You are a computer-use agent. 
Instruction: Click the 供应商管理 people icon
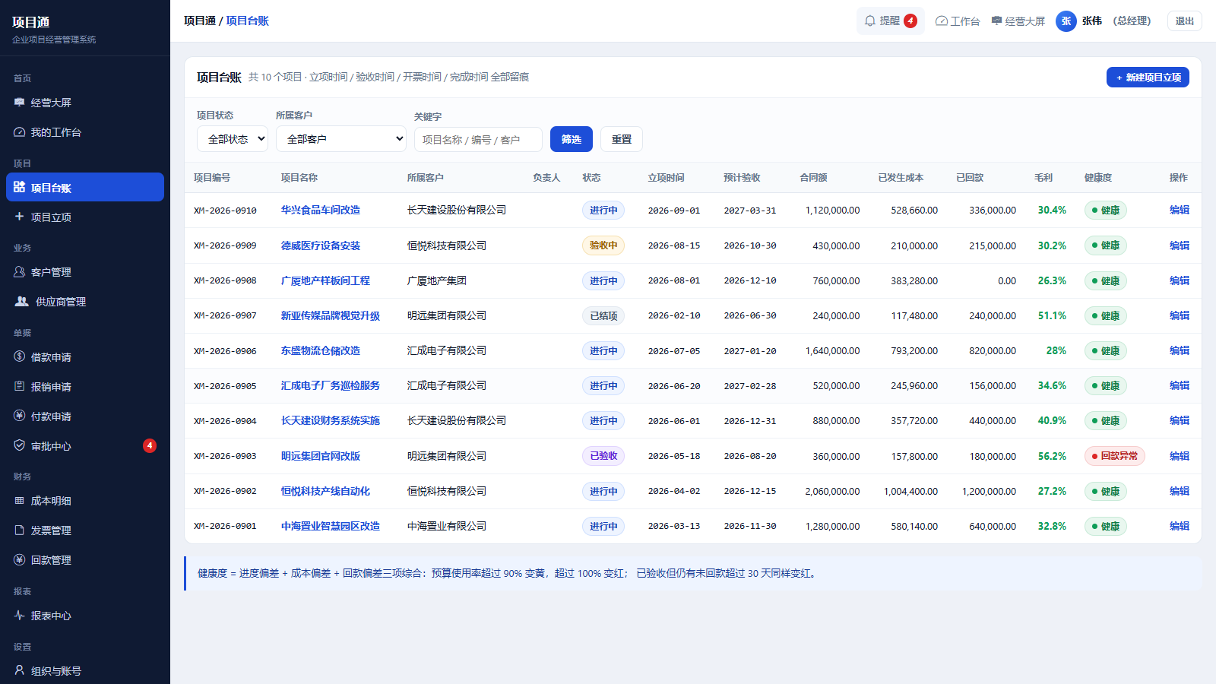tap(21, 302)
